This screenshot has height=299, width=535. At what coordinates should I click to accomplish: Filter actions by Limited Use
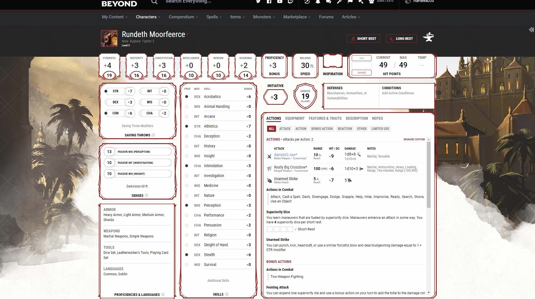click(x=380, y=129)
